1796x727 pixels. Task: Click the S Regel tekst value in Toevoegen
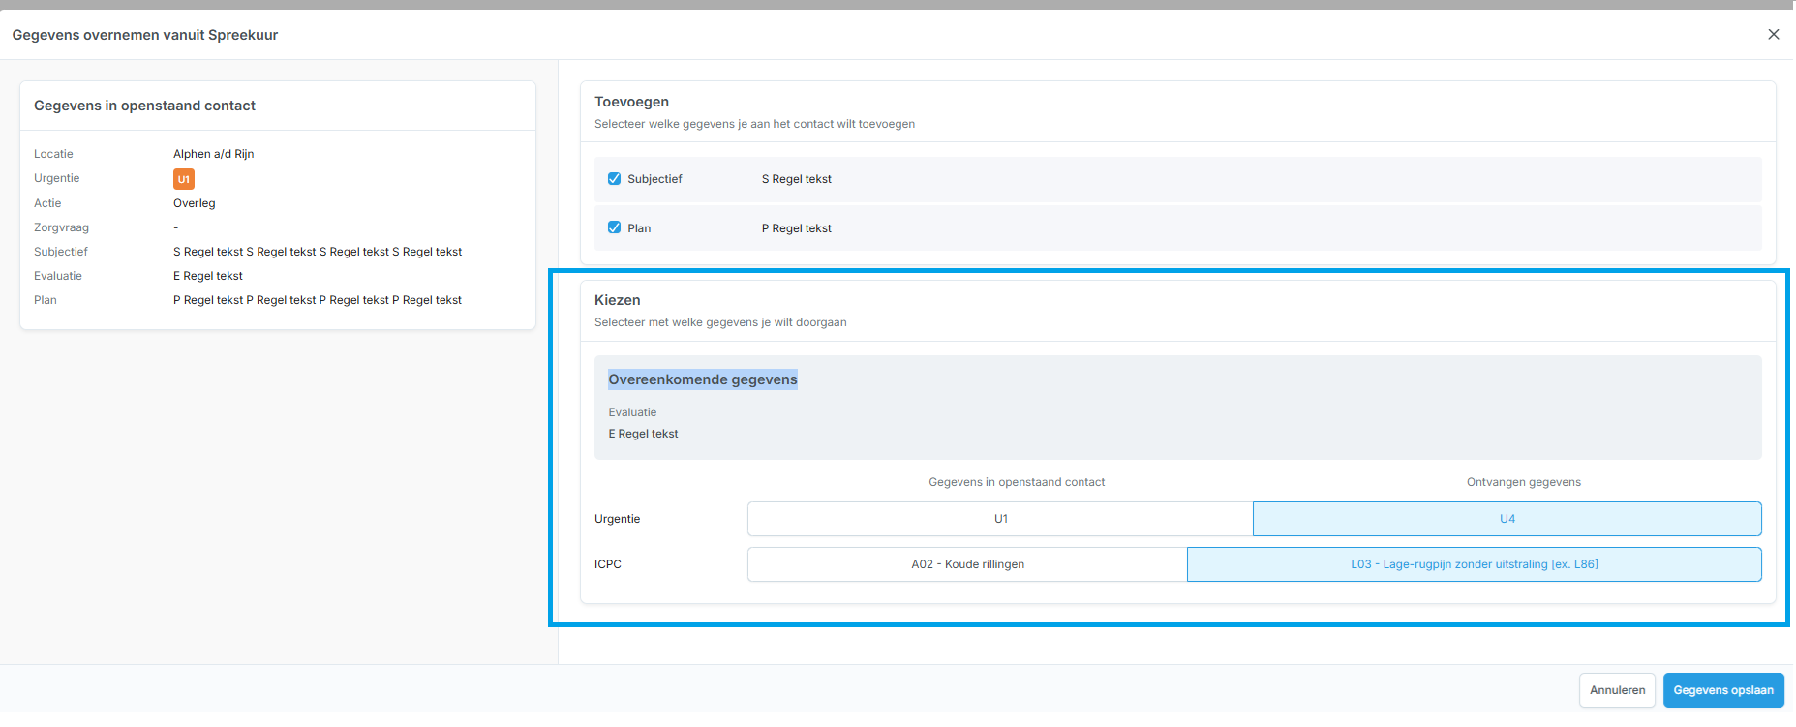[x=797, y=179]
